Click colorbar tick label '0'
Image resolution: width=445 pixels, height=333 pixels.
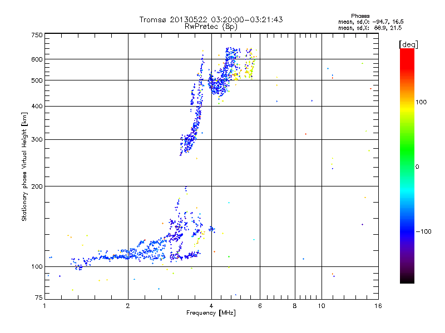coord(417,167)
